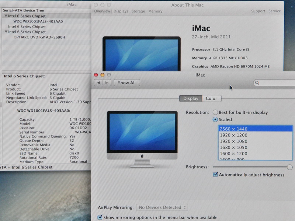This screenshot has height=221, width=295.
Task: Toggle Automatically adjust brightness checkbox
Action: tap(215, 174)
